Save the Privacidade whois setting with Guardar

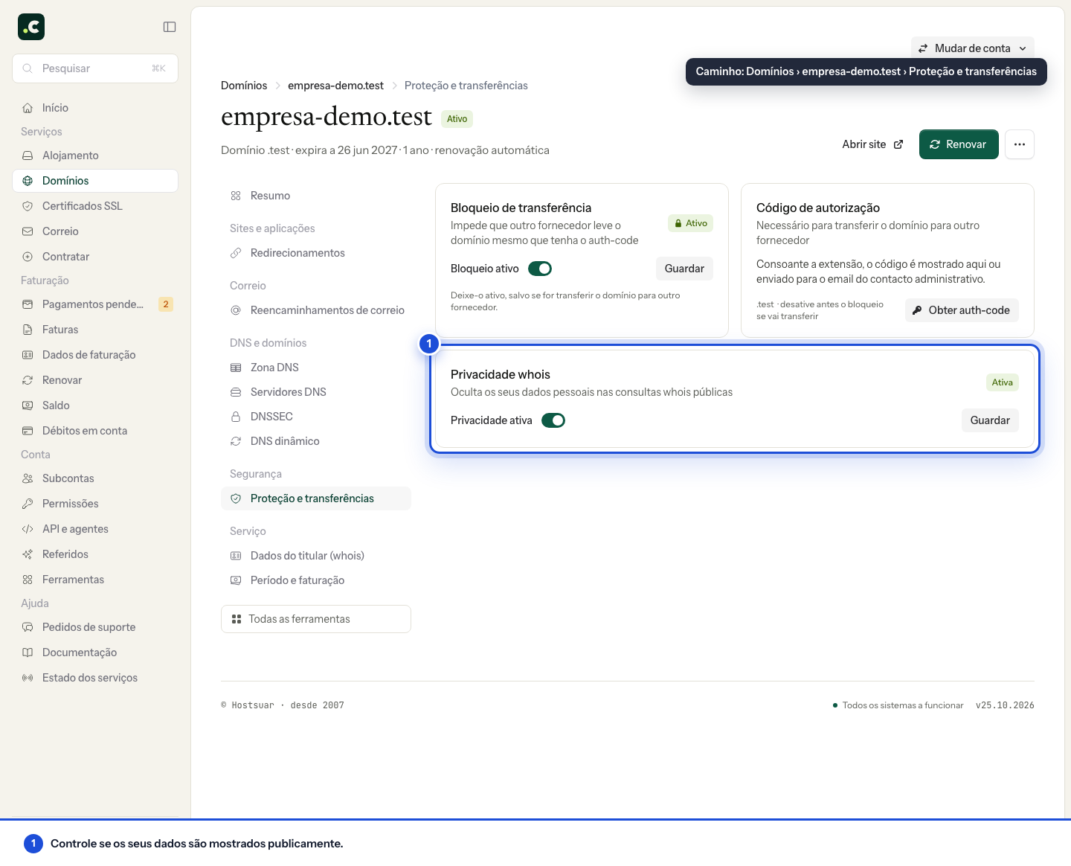[x=990, y=420]
